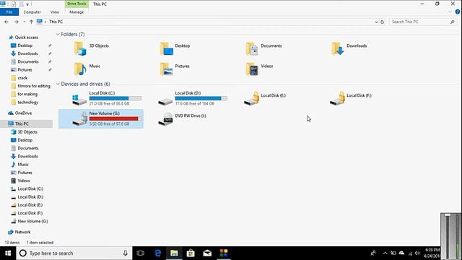
Task: Open the Music folder in Folders section
Action: pyautogui.click(x=80, y=69)
